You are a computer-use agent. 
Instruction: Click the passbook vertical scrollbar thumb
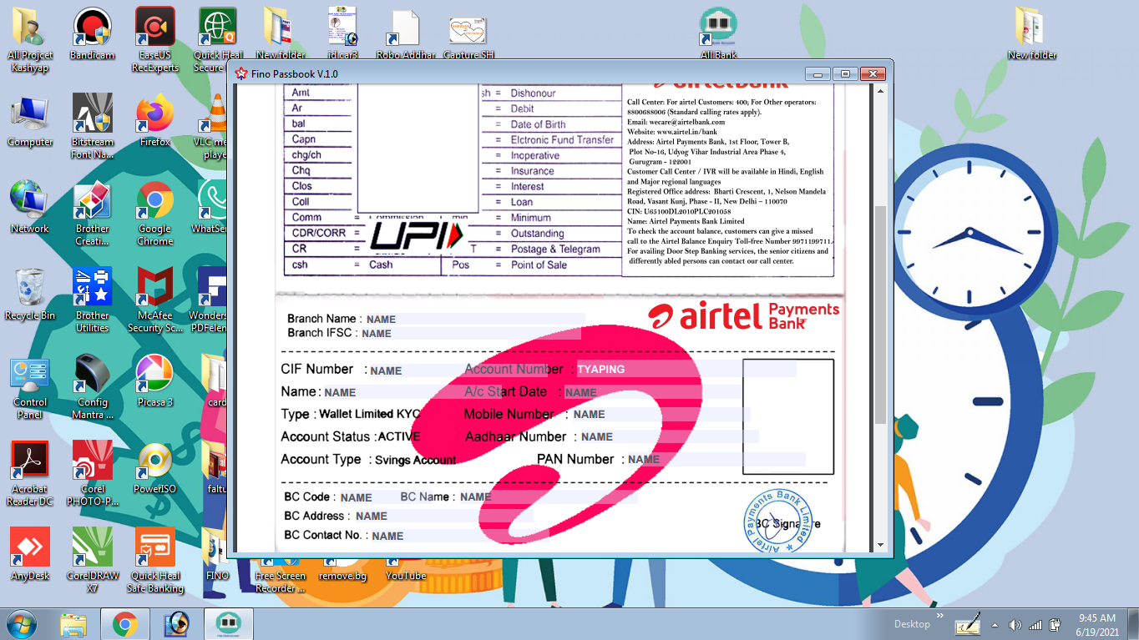pos(880,313)
